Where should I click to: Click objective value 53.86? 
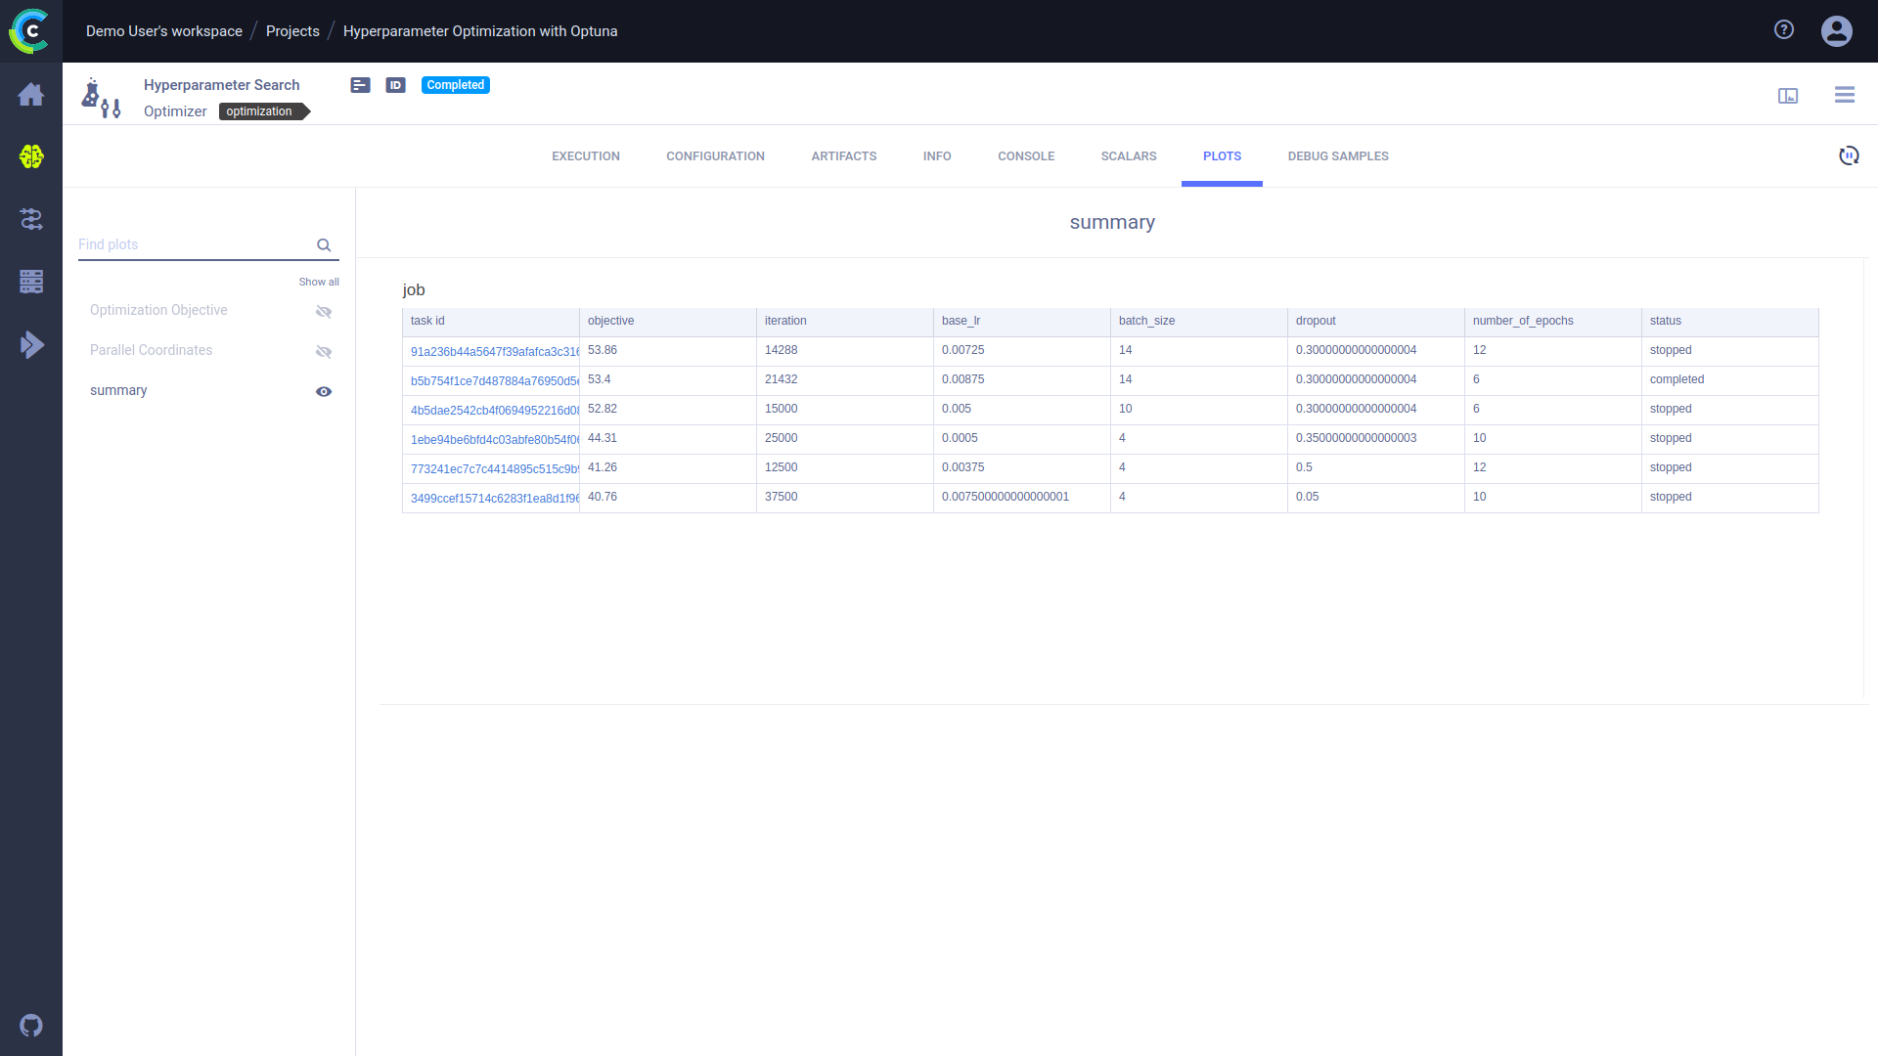[x=603, y=350]
